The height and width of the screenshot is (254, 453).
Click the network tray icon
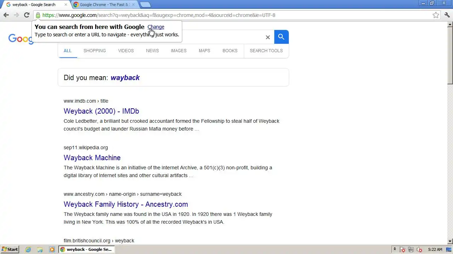point(411,249)
